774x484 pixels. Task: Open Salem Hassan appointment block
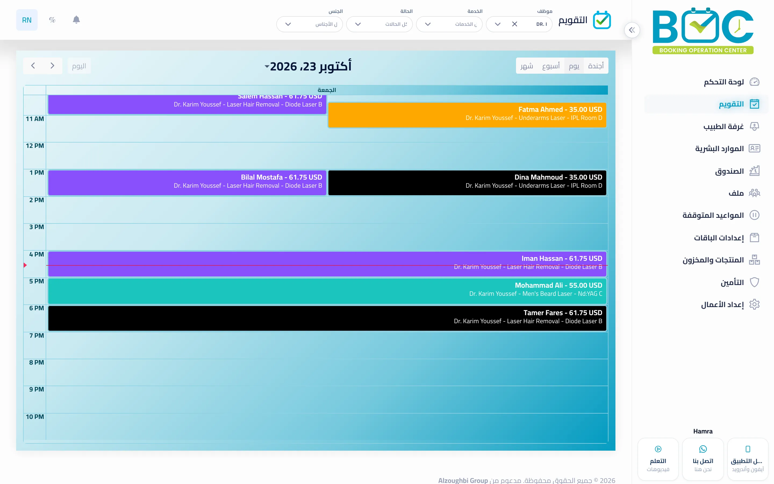click(x=187, y=104)
